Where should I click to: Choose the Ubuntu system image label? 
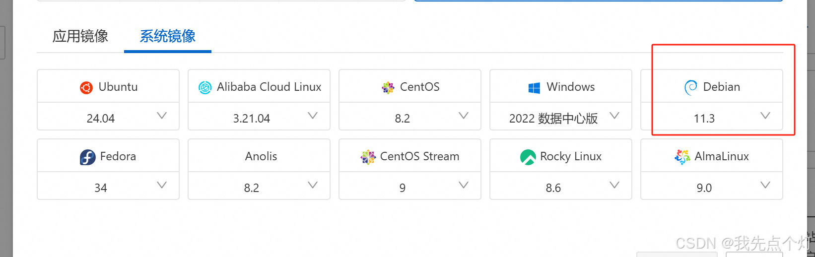118,87
